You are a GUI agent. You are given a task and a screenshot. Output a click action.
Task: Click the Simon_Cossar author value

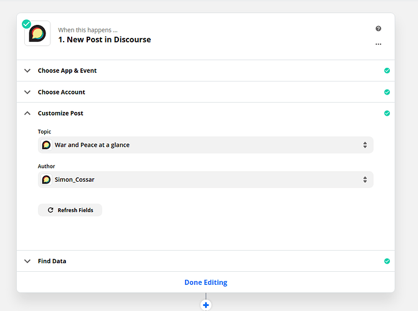tap(74, 180)
